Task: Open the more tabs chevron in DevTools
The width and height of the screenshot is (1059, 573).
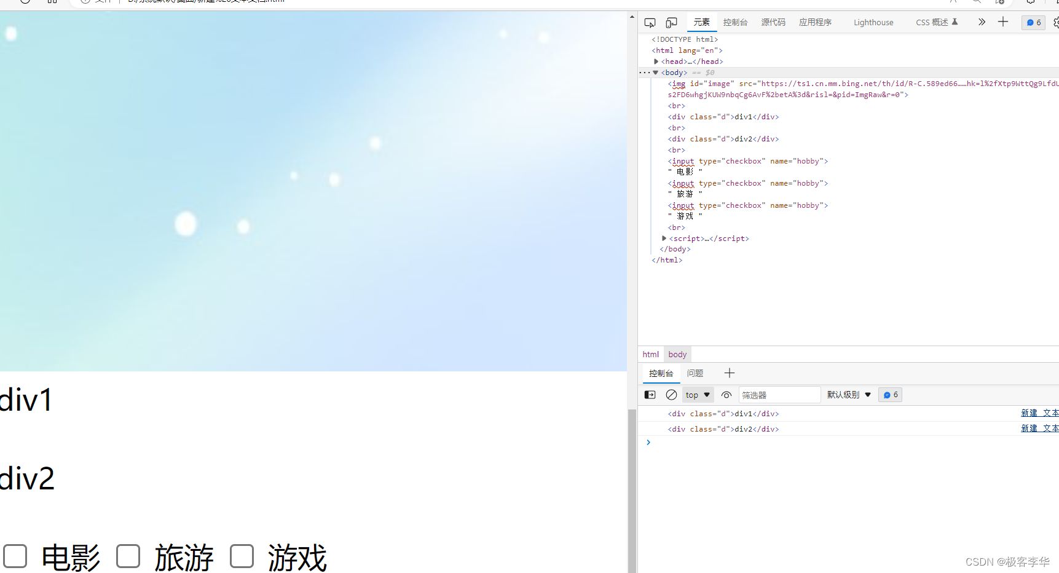Action: click(x=982, y=22)
